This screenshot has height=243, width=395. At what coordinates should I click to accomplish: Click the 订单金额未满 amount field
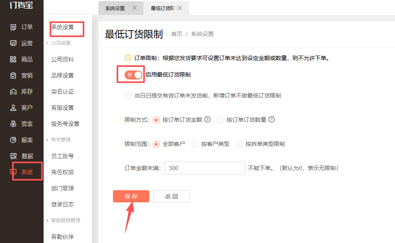[205, 168]
